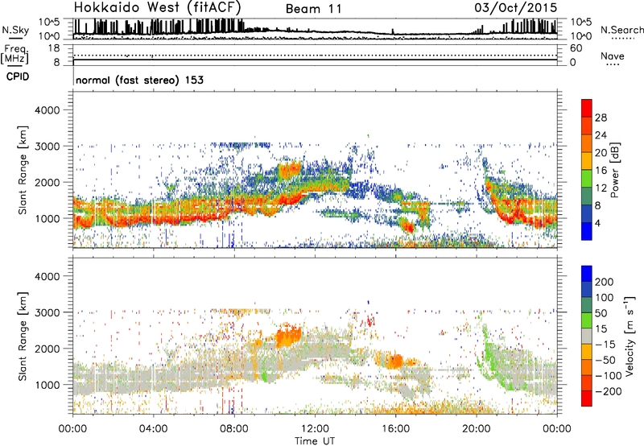The height and width of the screenshot is (446, 644).
Task: Click the Velocity [m s-1] colorbar label
Action: pos(630,336)
